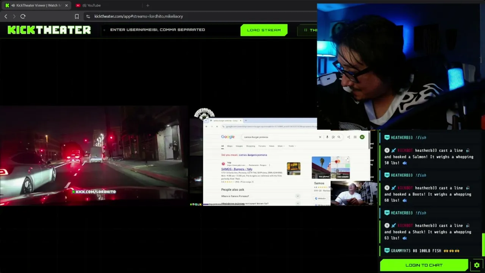Select the Maps search tab
The image size is (485, 273).
[x=230, y=146]
